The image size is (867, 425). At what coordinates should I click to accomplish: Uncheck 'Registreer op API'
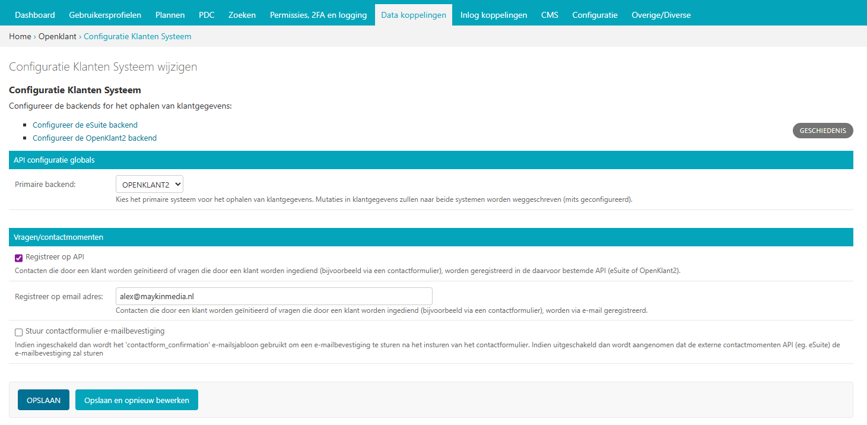[18, 257]
